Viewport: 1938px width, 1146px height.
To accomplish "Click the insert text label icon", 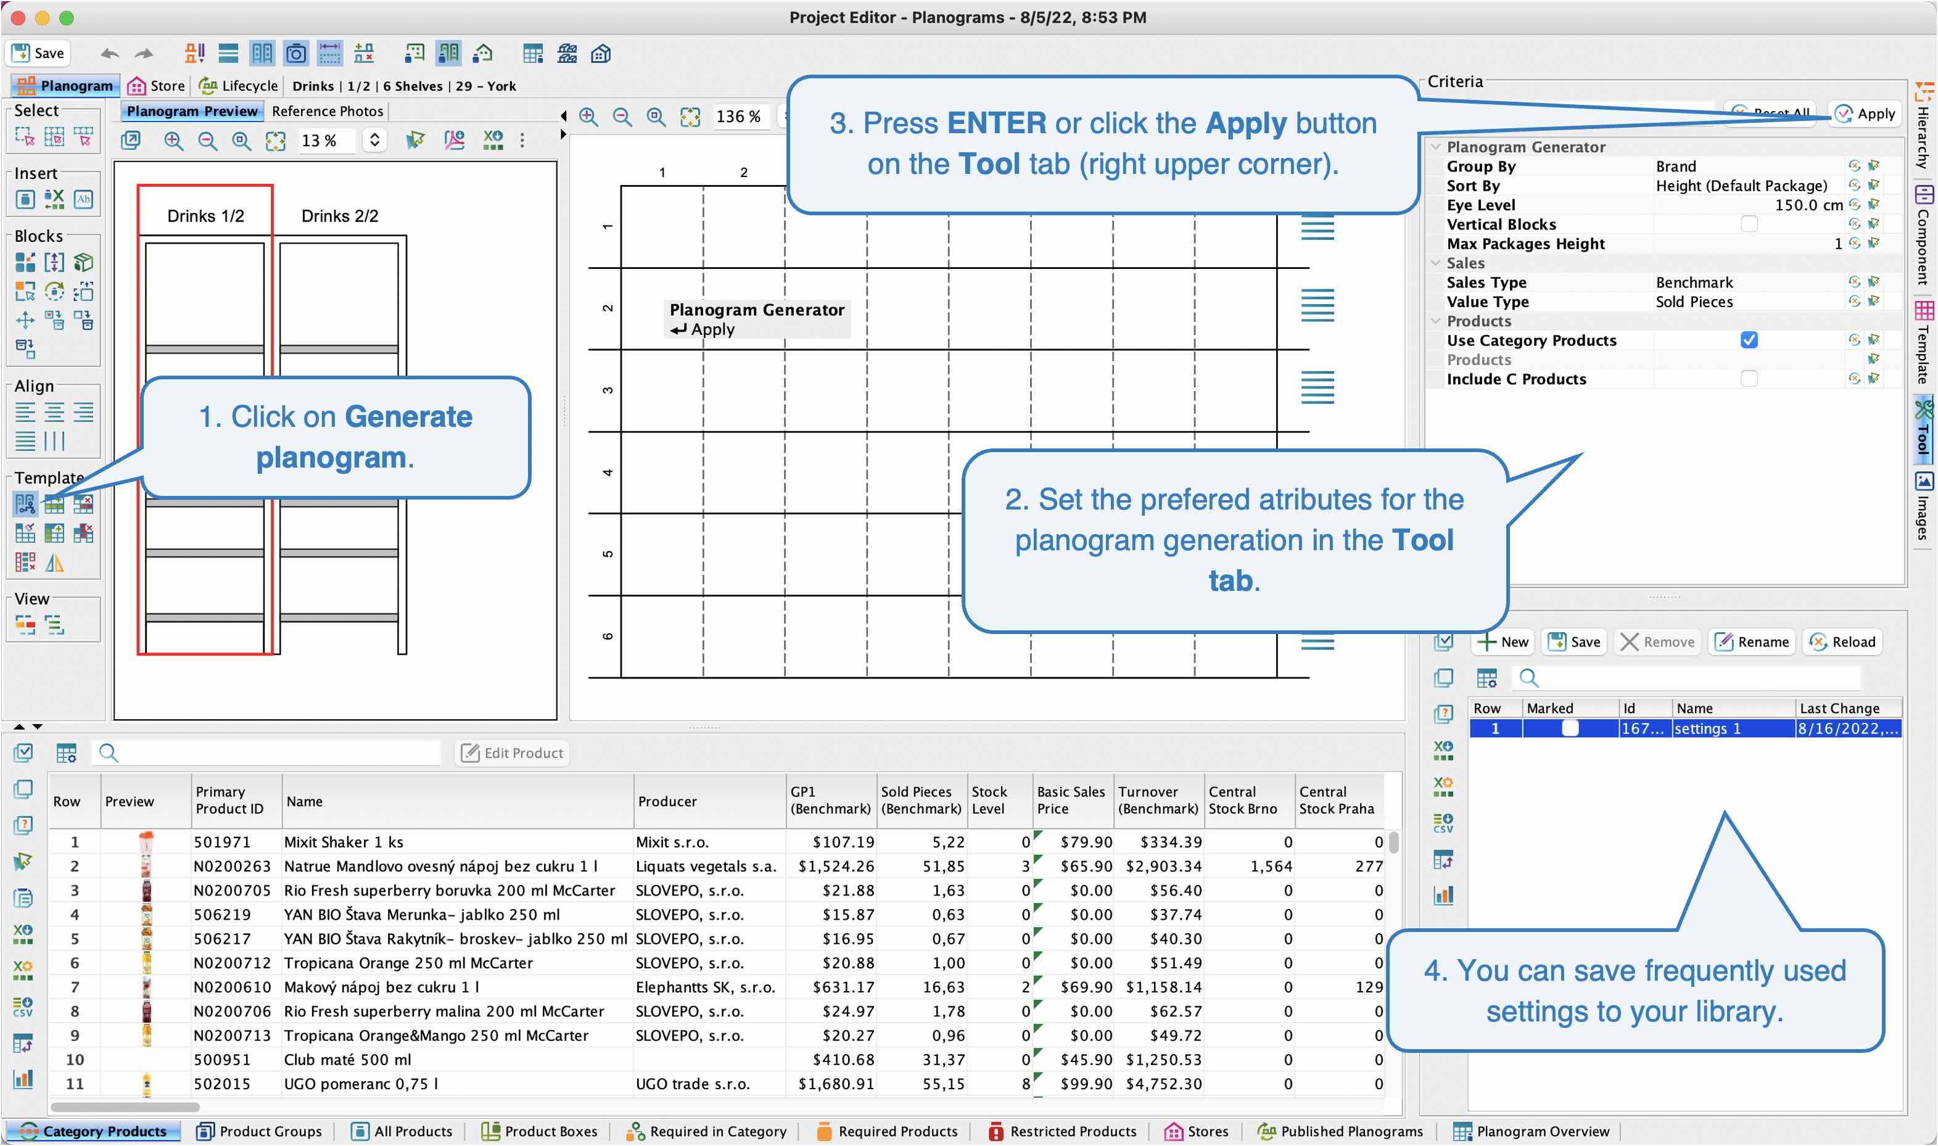I will (83, 199).
